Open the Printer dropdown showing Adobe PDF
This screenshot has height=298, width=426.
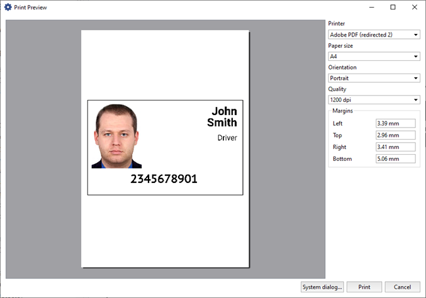374,35
